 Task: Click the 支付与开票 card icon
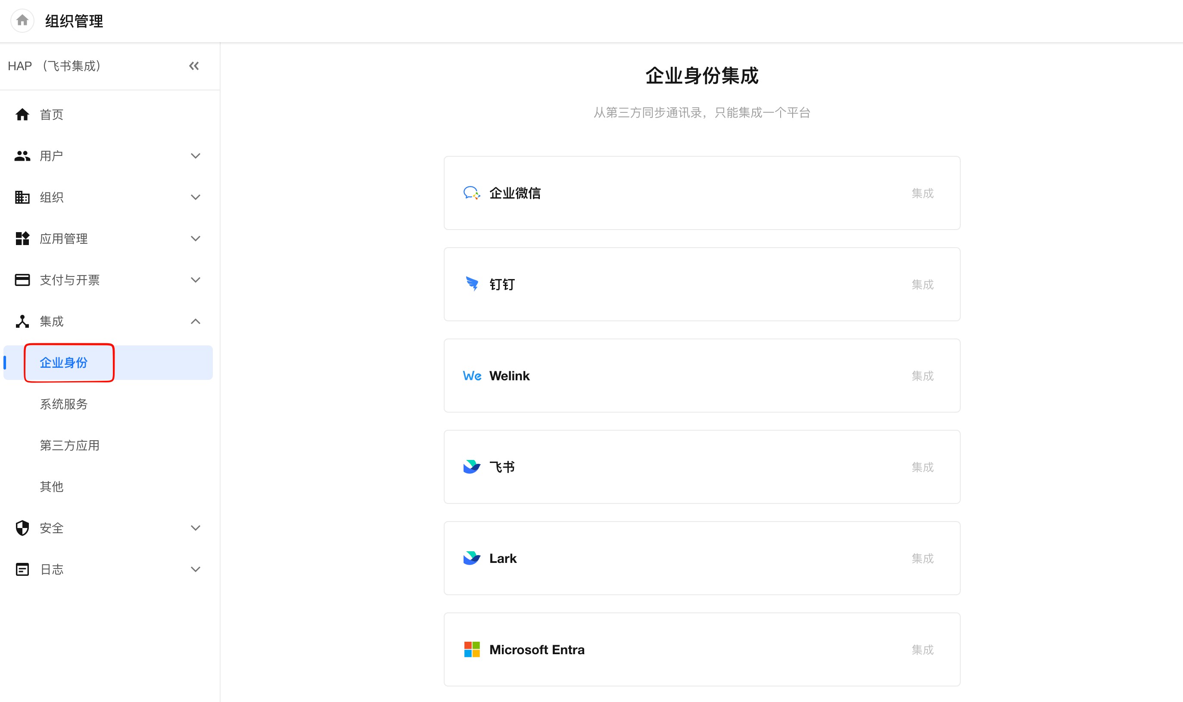22,280
